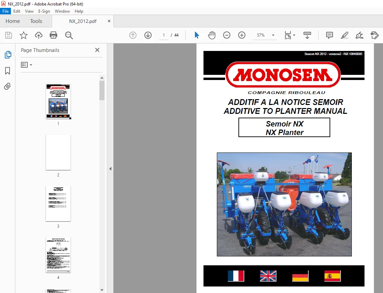Viewport: 383px width, 293px height.
Task: Open the Attachments paperclip panel
Action: click(8, 86)
